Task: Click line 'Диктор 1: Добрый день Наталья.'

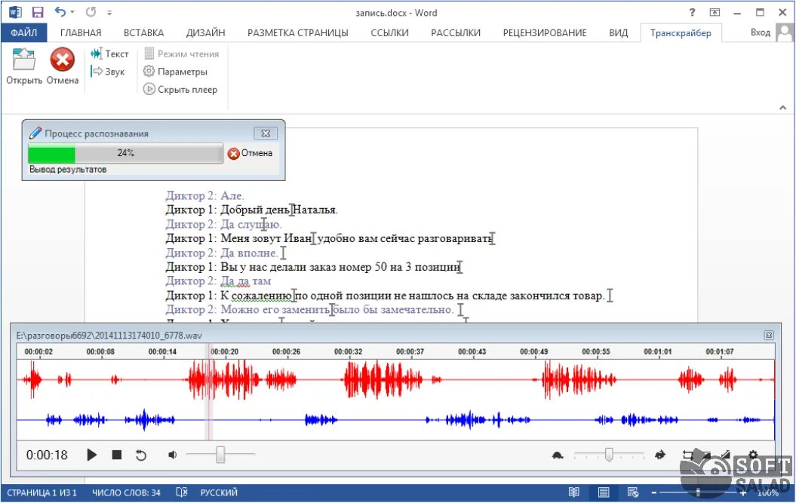Action: [x=251, y=210]
